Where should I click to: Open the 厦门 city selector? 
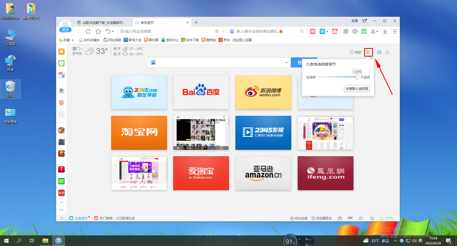coord(77,49)
